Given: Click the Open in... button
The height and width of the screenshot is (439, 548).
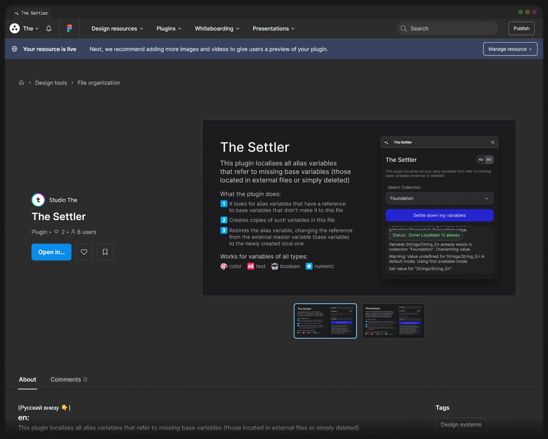Looking at the screenshot, I should click(x=51, y=252).
